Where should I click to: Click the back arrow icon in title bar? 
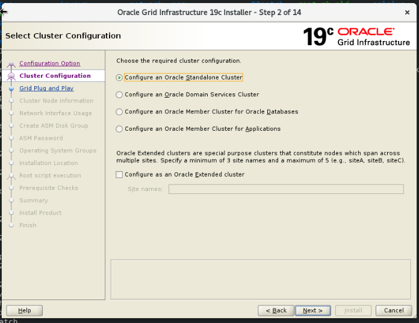[4, 12]
